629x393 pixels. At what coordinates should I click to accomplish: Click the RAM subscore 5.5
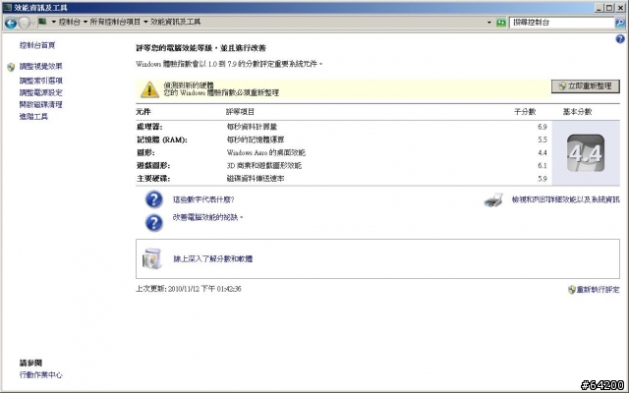coord(543,140)
